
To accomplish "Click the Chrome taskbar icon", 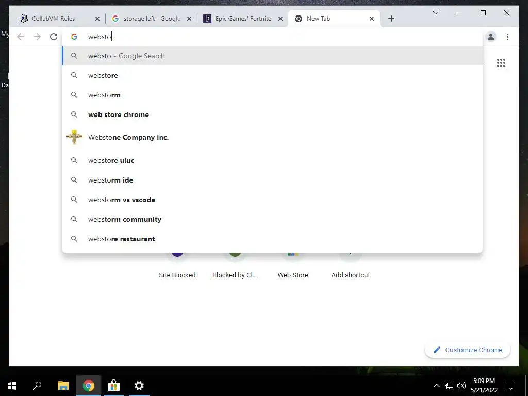I will 89,386.
